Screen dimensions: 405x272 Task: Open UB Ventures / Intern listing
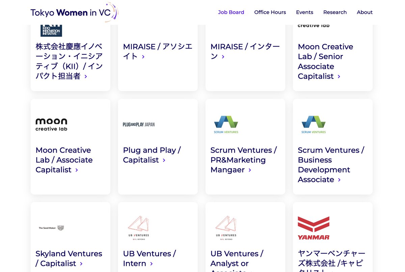point(149,259)
